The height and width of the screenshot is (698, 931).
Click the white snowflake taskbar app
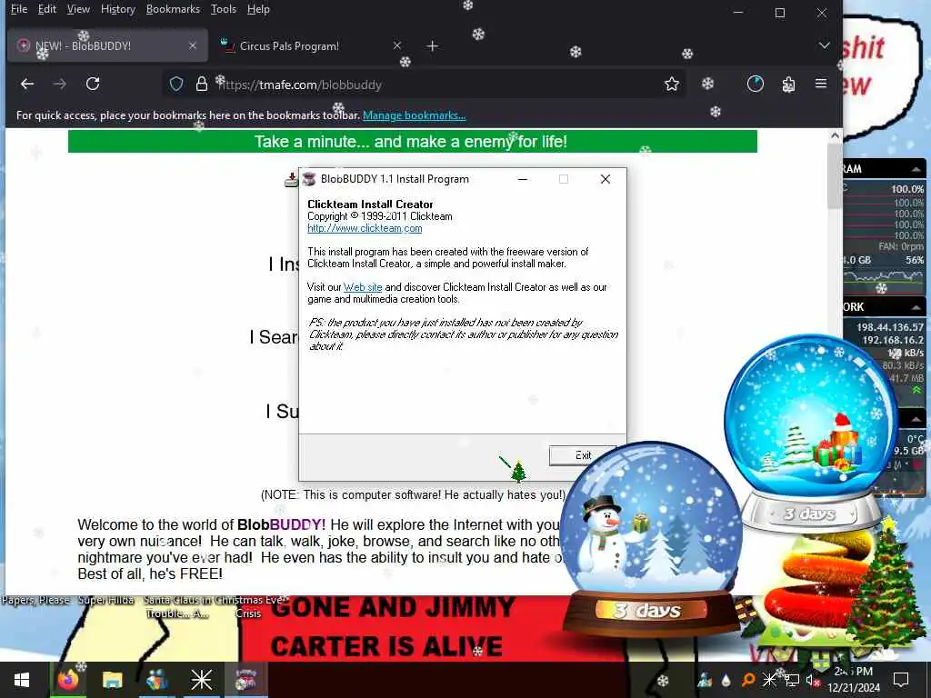point(201,680)
